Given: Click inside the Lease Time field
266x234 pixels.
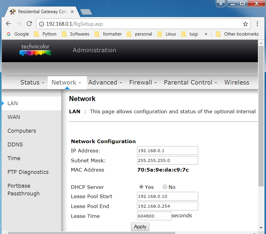Looking at the screenshot, I should click(154, 216).
